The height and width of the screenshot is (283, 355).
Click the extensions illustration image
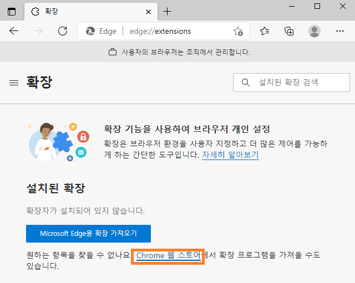coord(59,142)
